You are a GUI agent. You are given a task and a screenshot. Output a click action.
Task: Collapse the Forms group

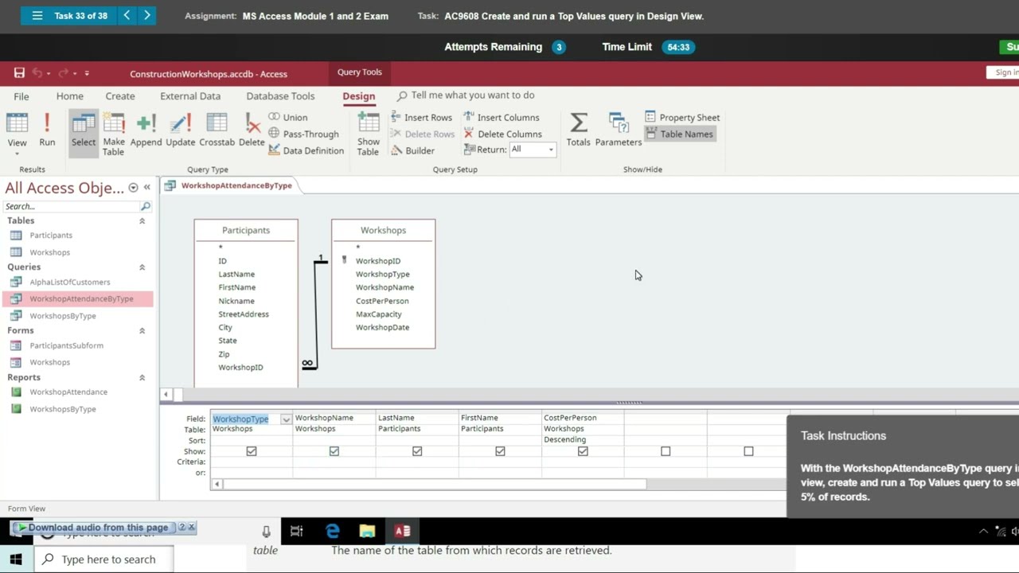point(143,331)
